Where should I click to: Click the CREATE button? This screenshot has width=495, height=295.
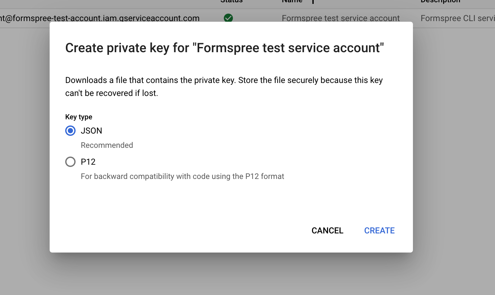379,230
